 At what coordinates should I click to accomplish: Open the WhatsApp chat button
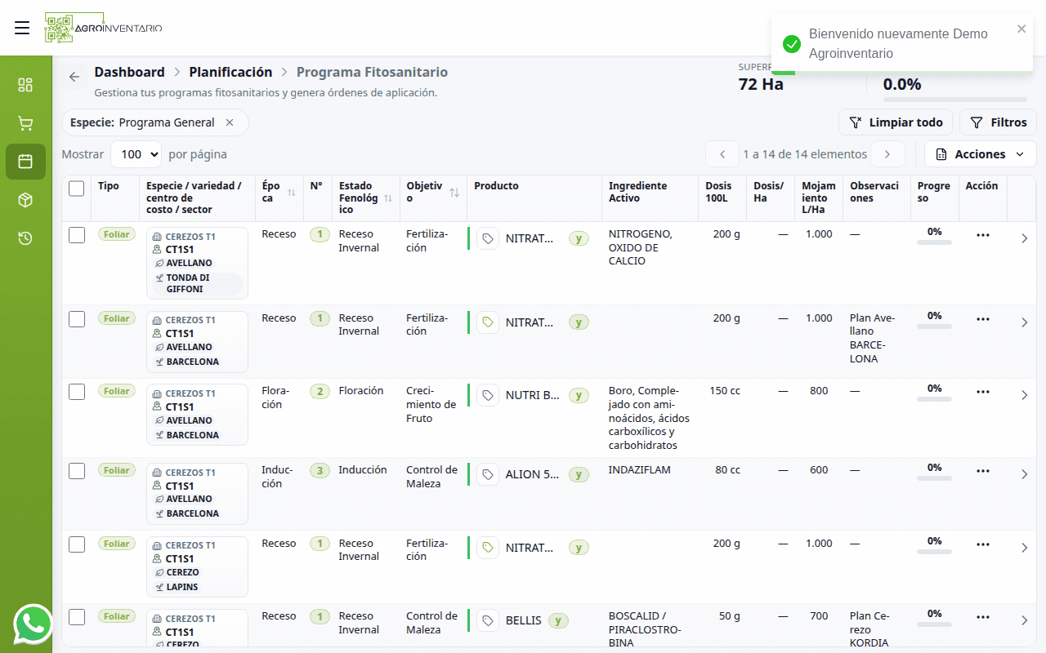(x=34, y=624)
